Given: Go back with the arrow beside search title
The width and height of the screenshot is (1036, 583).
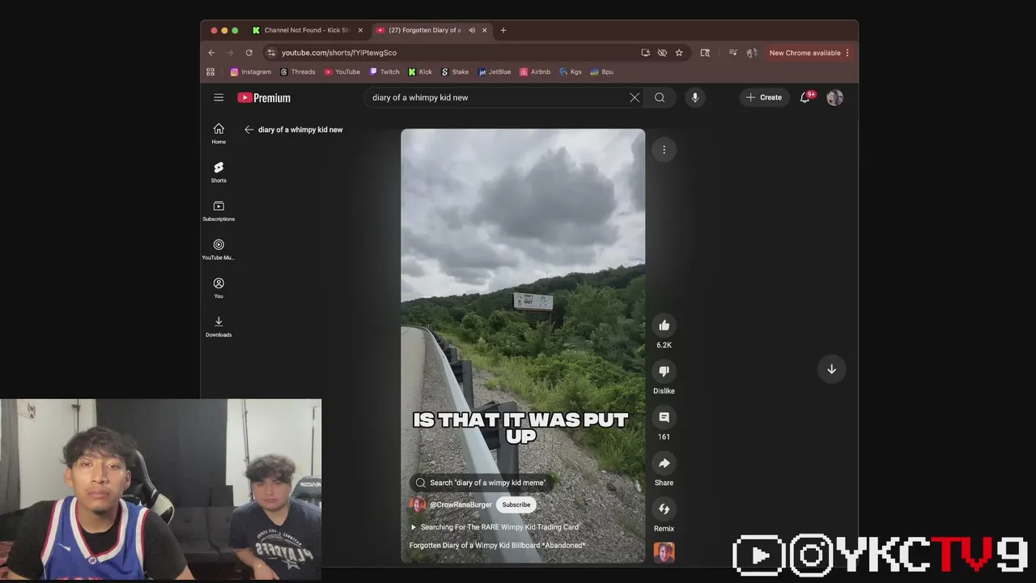Looking at the screenshot, I should pos(249,130).
